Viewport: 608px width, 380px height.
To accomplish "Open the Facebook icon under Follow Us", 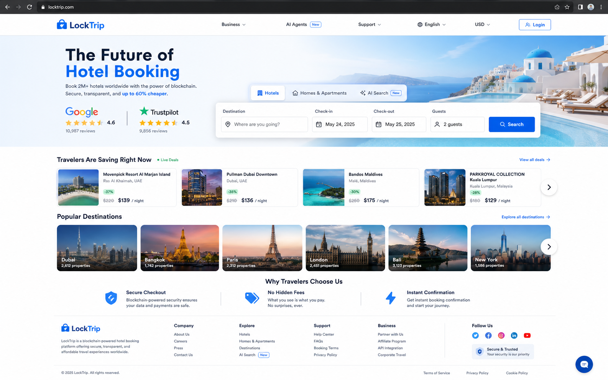I will pyautogui.click(x=488, y=336).
